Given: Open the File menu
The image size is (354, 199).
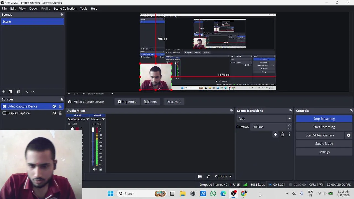Looking at the screenshot, I should (4, 9).
